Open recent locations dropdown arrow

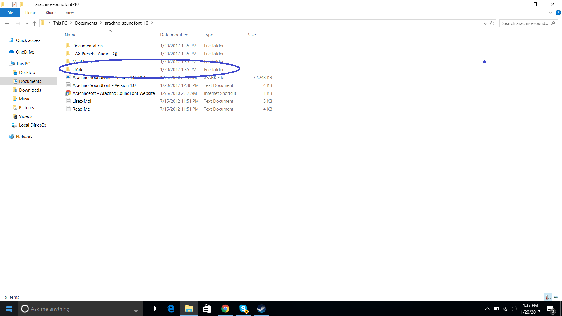[x=27, y=23]
